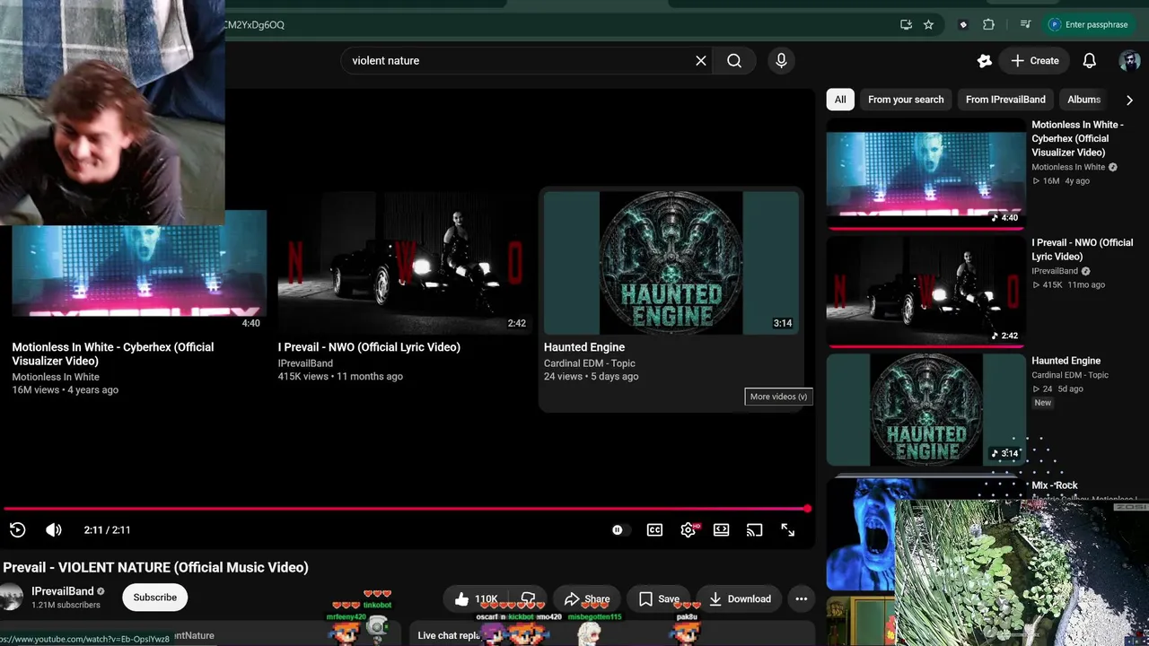This screenshot has width=1149, height=646.
Task: Open the sidebar Haunted Engine thumbnail
Action: coord(925,410)
